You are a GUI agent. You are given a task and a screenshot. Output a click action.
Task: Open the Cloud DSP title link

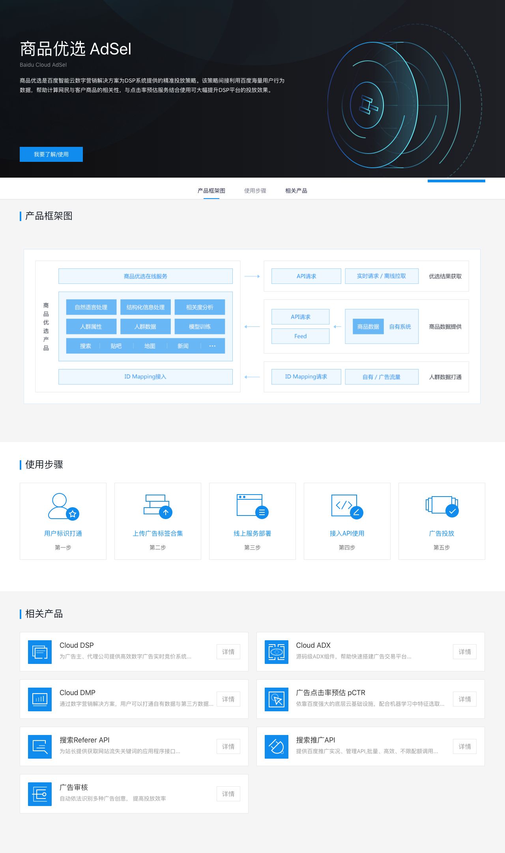[77, 645]
